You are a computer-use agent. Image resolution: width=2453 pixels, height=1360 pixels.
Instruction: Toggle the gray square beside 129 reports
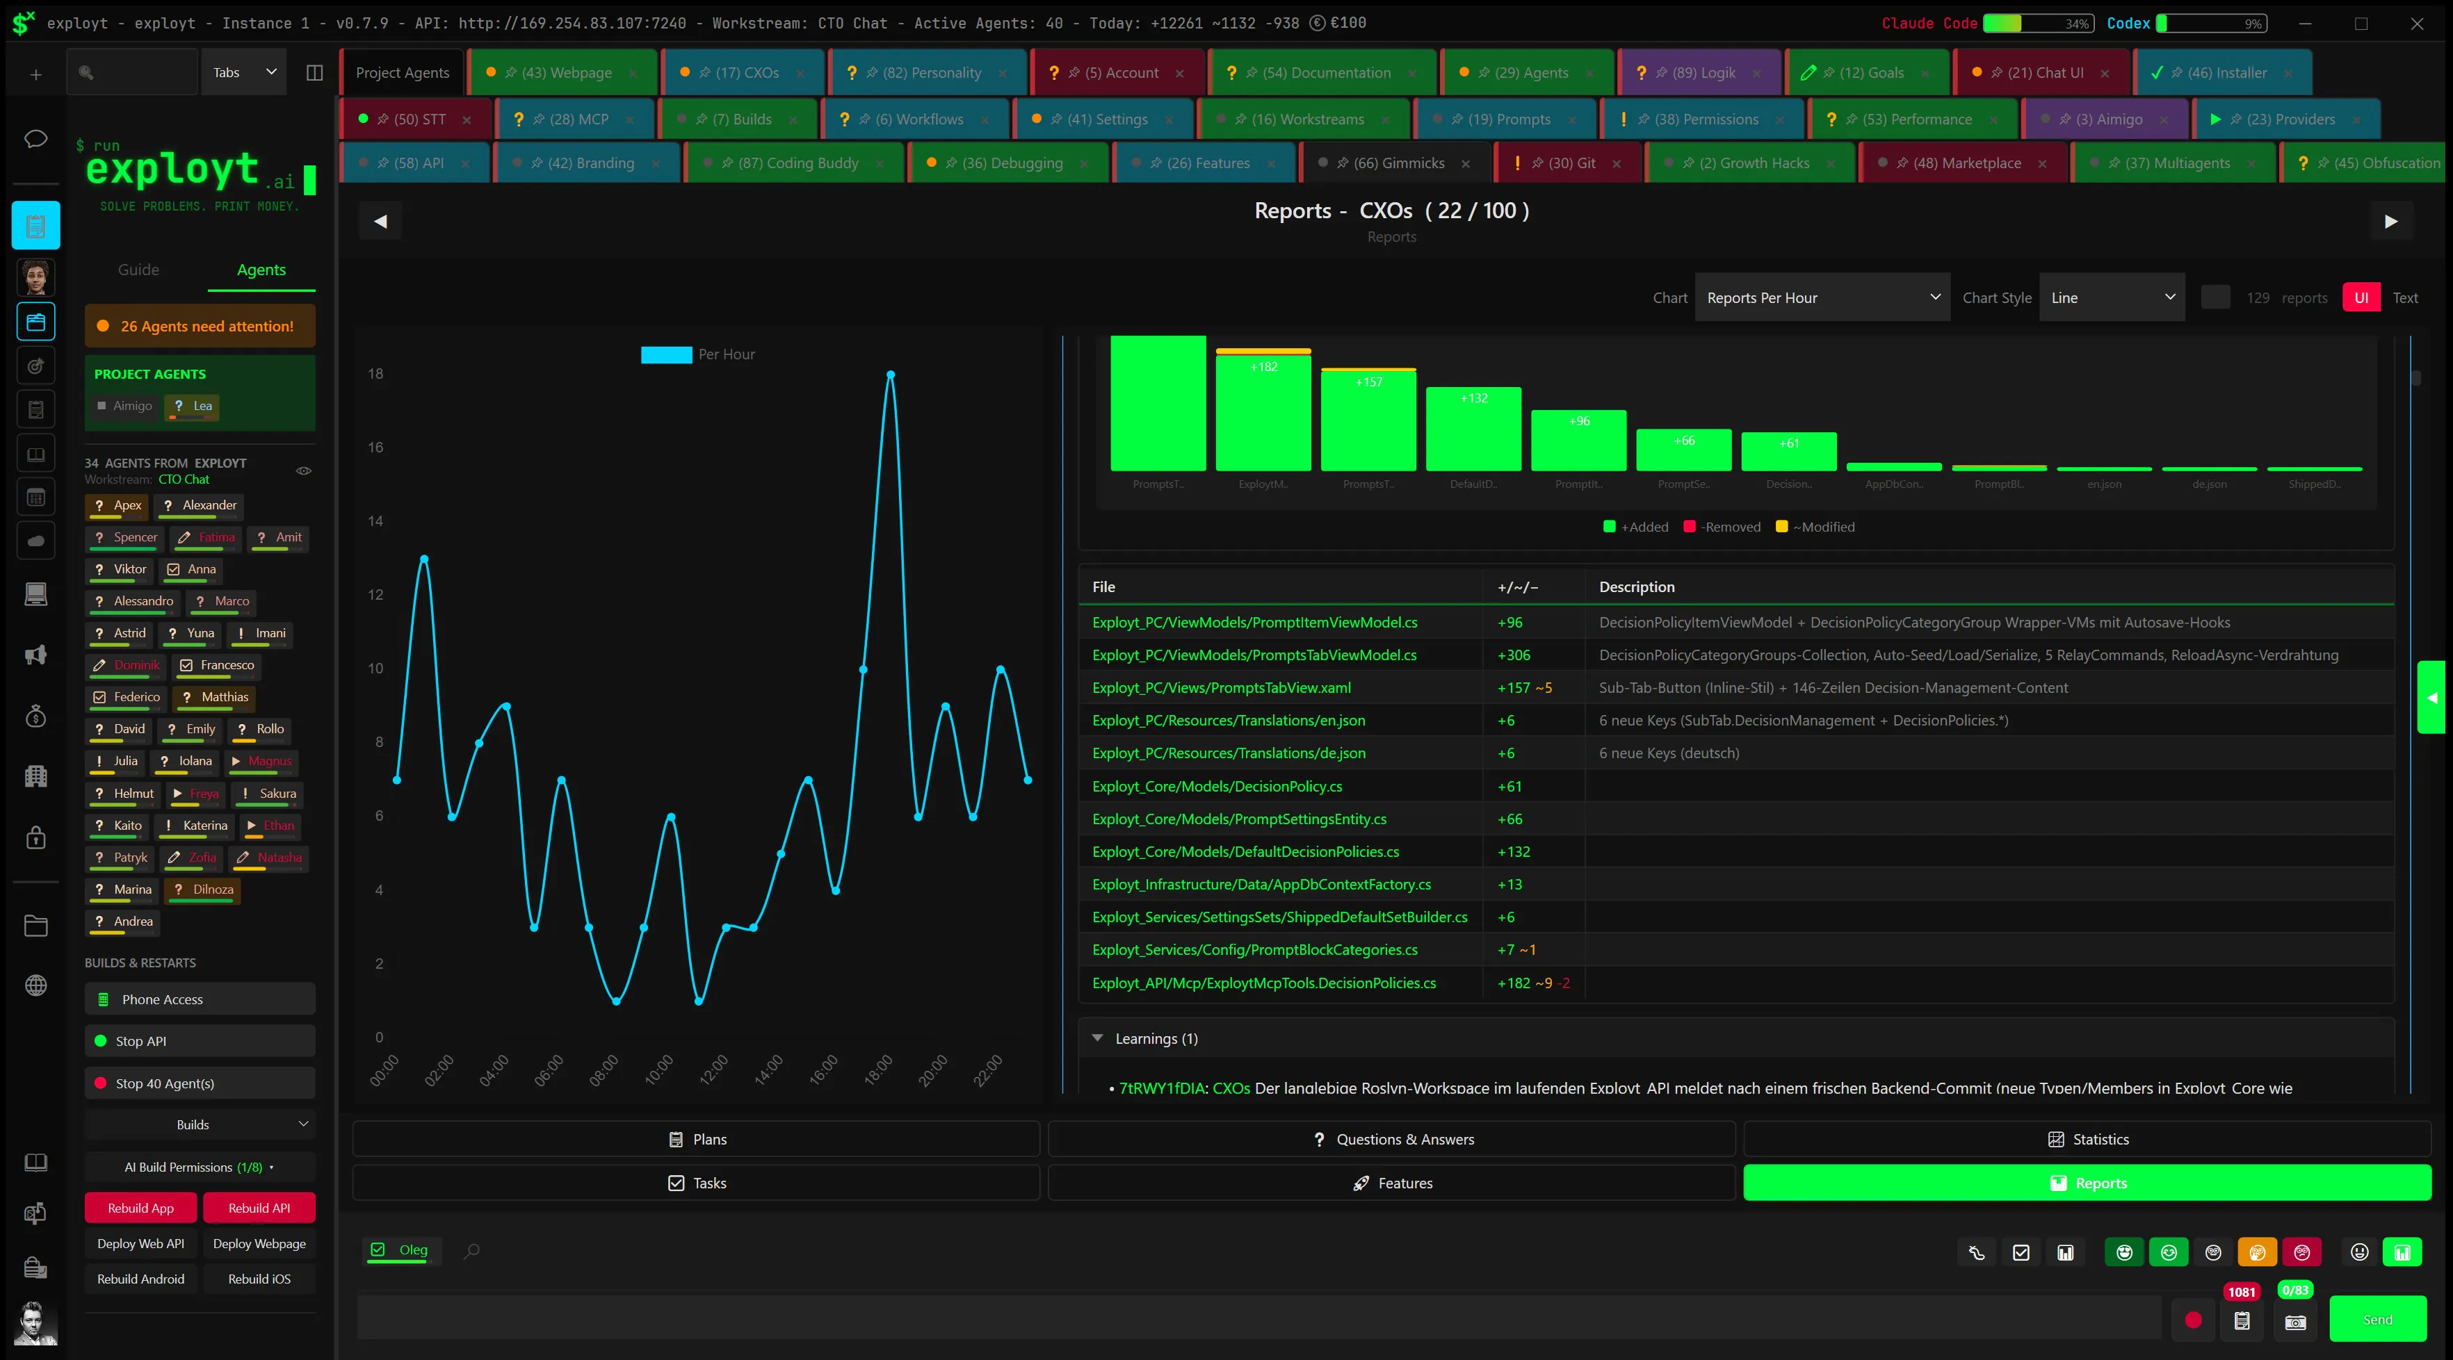click(x=2216, y=297)
